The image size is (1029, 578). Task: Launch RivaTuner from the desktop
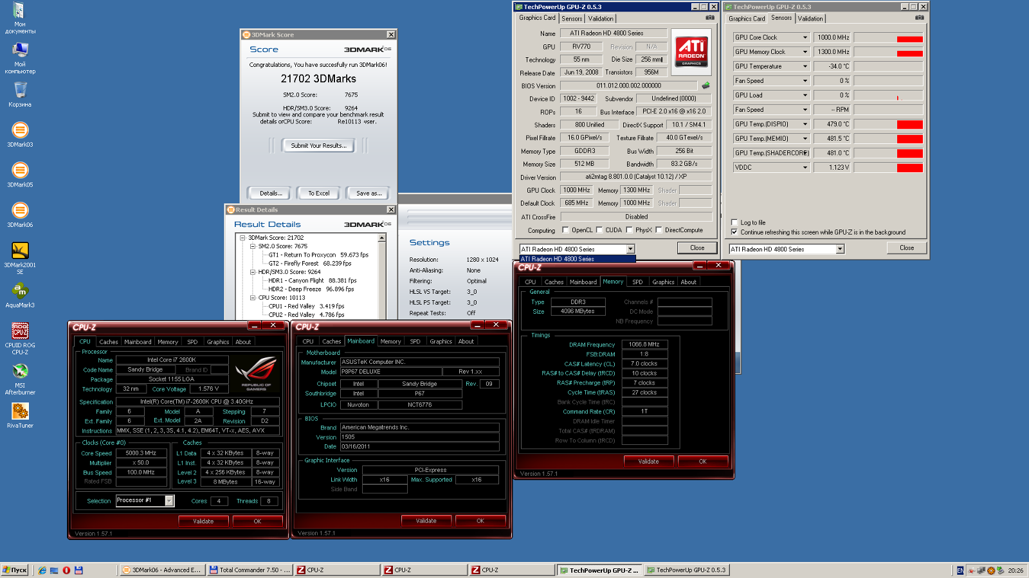tap(20, 415)
